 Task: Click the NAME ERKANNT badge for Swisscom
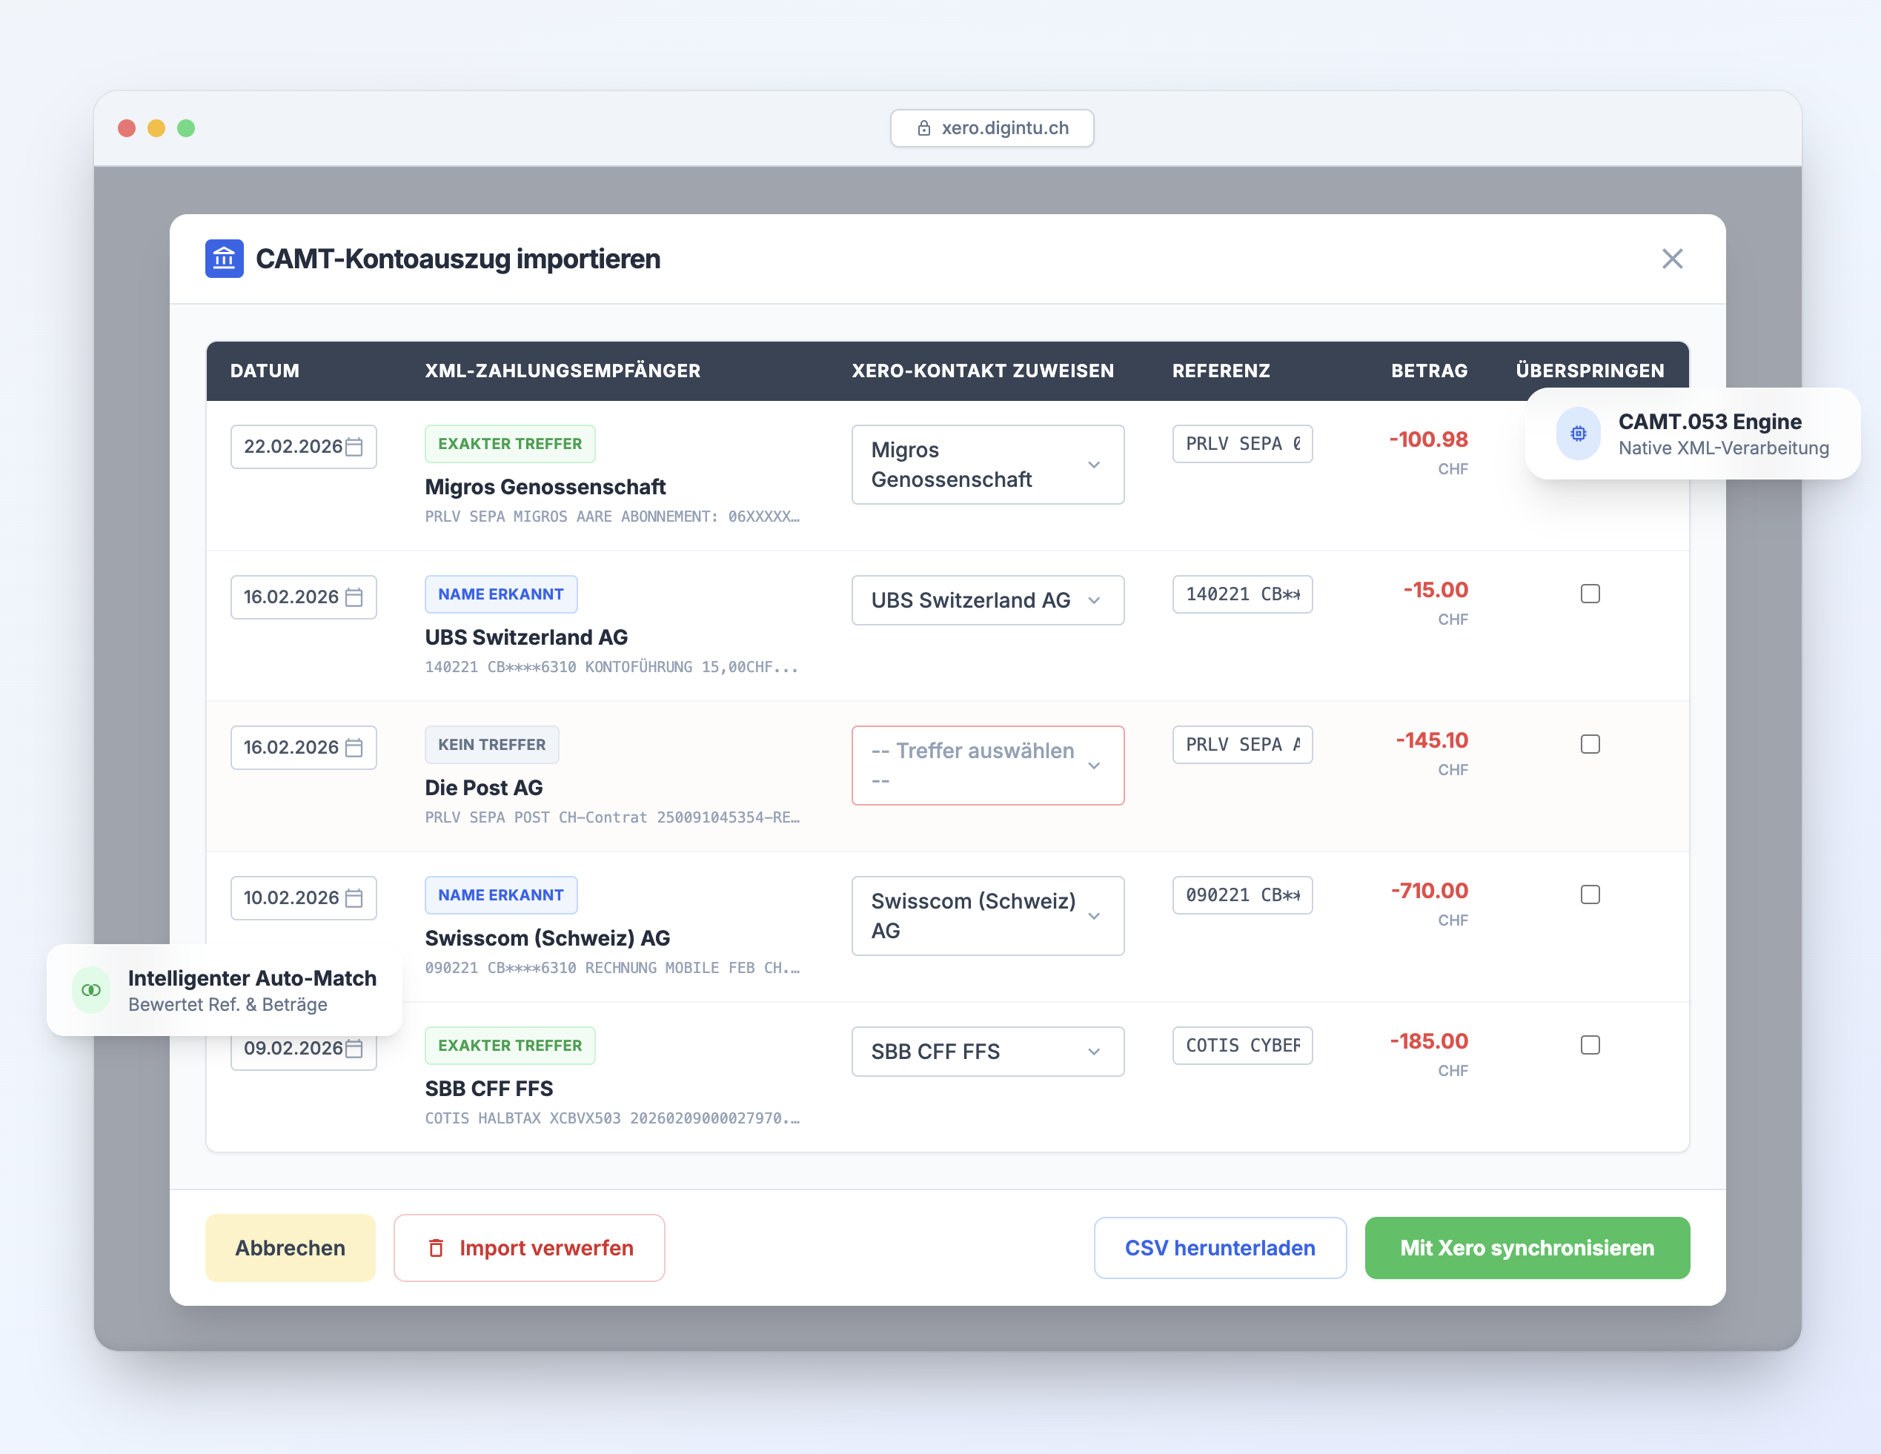(x=500, y=895)
